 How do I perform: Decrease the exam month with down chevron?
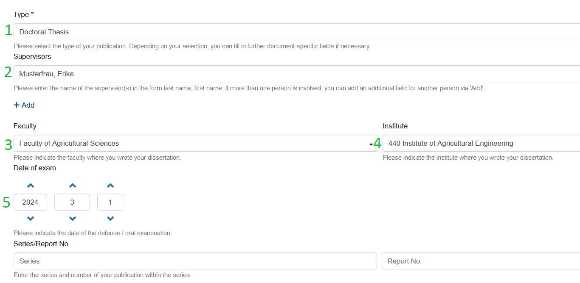click(x=73, y=219)
